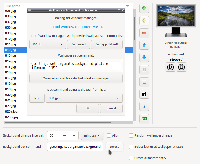Click Get app default button

coord(107,44)
